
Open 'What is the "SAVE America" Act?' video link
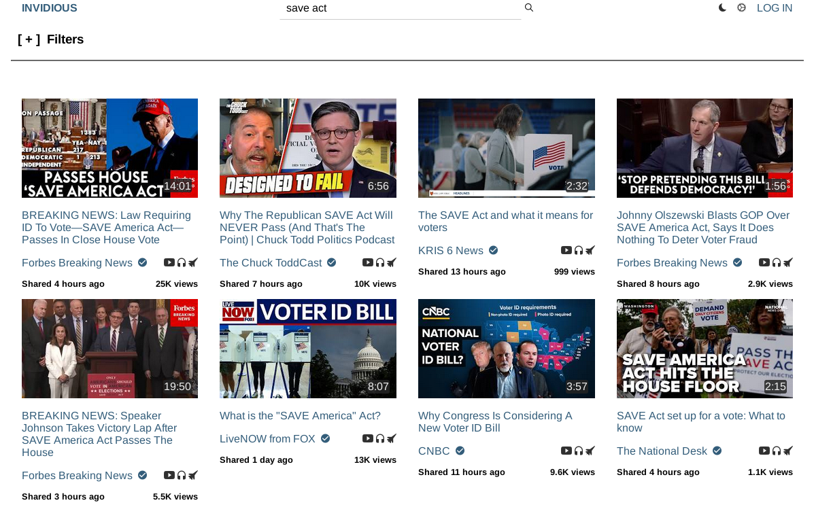[300, 416]
